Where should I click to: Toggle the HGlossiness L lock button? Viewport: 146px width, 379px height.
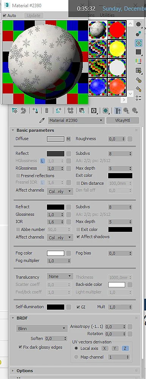point(42,161)
